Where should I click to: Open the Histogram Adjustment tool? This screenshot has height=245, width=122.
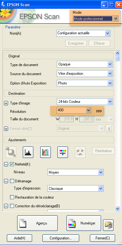[28, 152]
